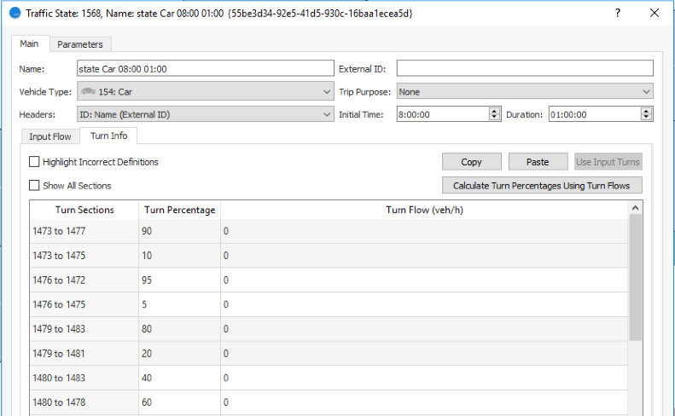This screenshot has height=416, width=675.
Task: Click the Aimsun app icon in title bar
Action: pyautogui.click(x=14, y=13)
